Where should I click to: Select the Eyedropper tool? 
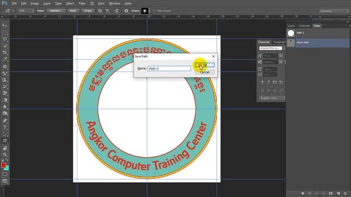[x=5, y=59]
